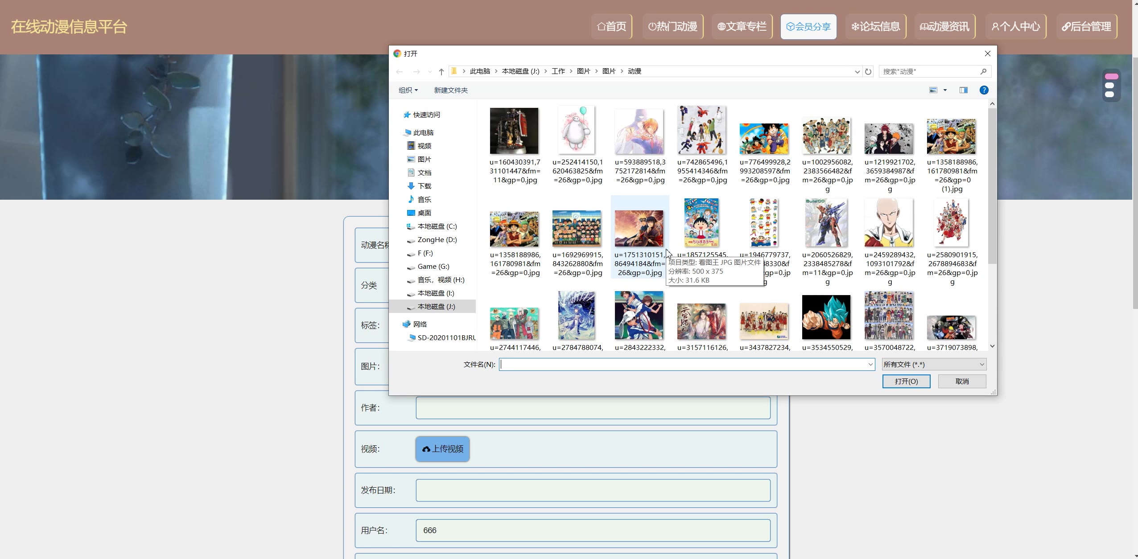Click the 上传视频 button
The height and width of the screenshot is (559, 1138).
click(442, 449)
